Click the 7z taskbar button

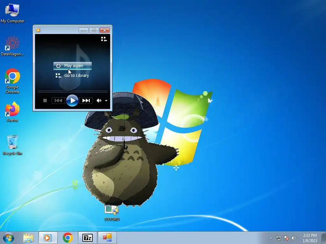pos(87,238)
